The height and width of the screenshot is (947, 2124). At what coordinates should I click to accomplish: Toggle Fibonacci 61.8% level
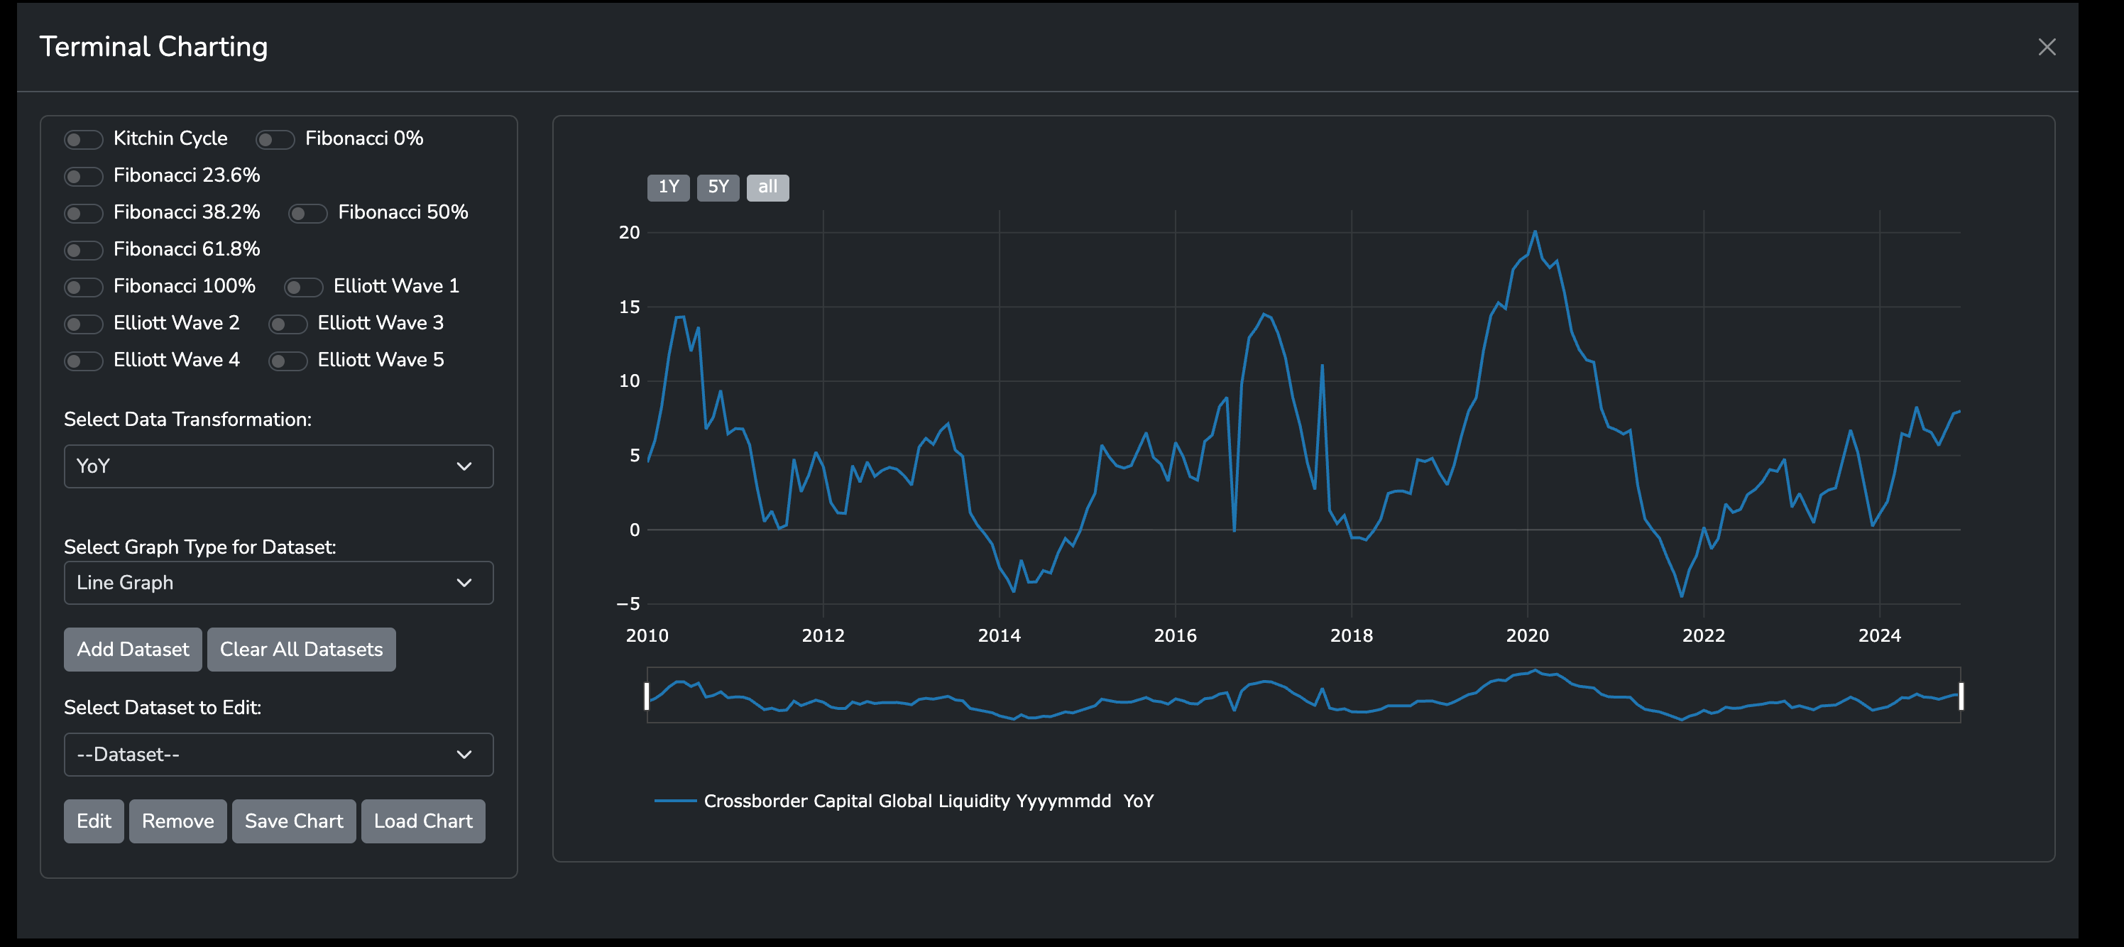pos(83,250)
